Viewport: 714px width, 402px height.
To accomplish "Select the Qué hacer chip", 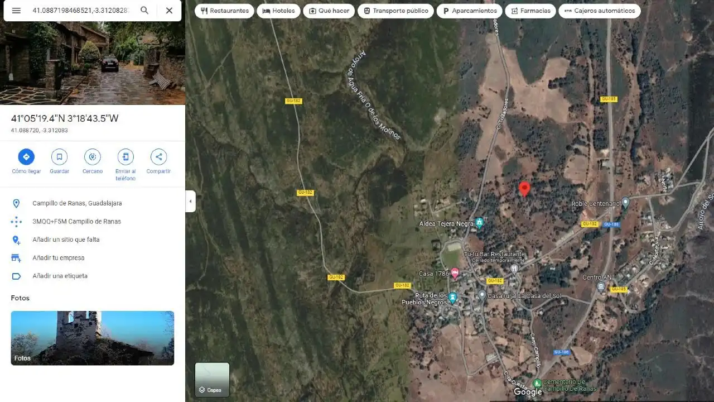I will (329, 11).
